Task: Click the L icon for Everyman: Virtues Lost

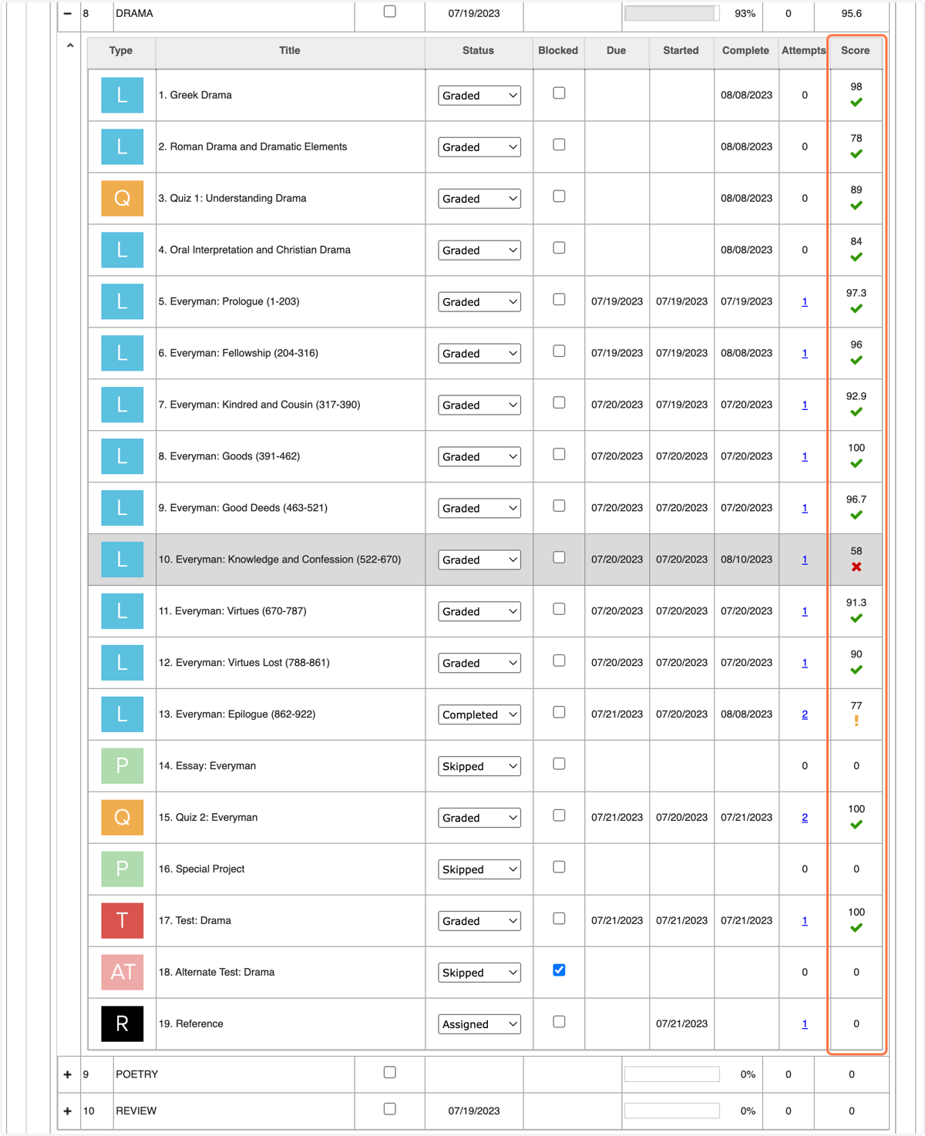Action: tap(122, 664)
